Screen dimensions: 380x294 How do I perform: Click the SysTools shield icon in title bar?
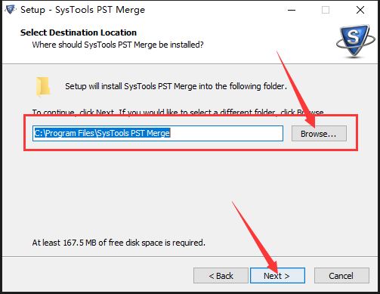tap(11, 10)
